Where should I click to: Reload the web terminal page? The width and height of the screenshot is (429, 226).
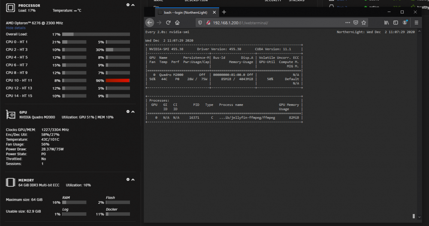[x=168, y=23]
